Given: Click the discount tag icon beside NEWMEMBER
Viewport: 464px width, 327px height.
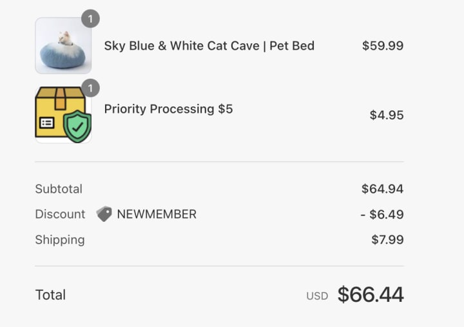Looking at the screenshot, I should (104, 214).
